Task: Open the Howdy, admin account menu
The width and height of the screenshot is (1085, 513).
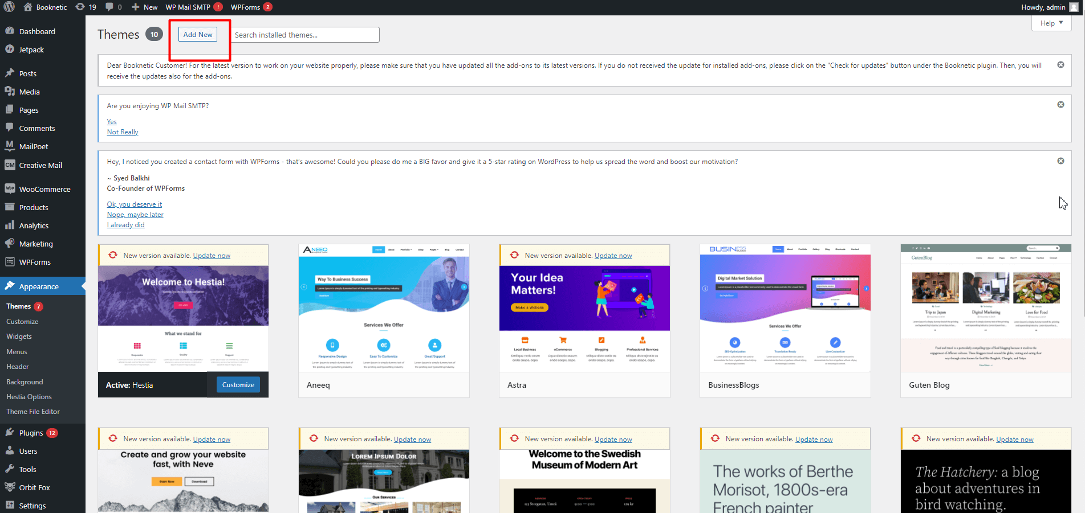Action: tap(1050, 7)
